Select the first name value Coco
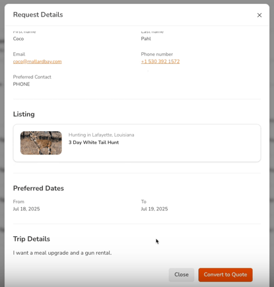The image size is (274, 287). point(18,39)
